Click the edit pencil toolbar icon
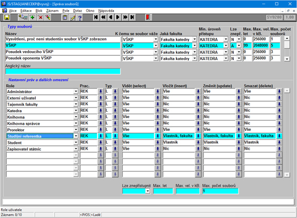The image size is (297, 218). (73, 17)
